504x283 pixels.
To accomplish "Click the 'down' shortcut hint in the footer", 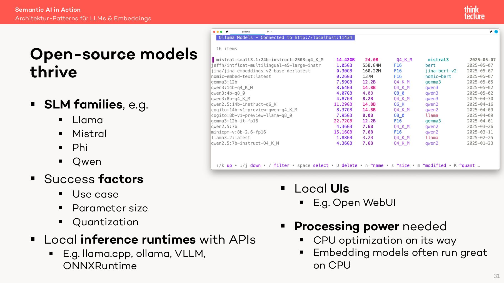I will 255,165.
